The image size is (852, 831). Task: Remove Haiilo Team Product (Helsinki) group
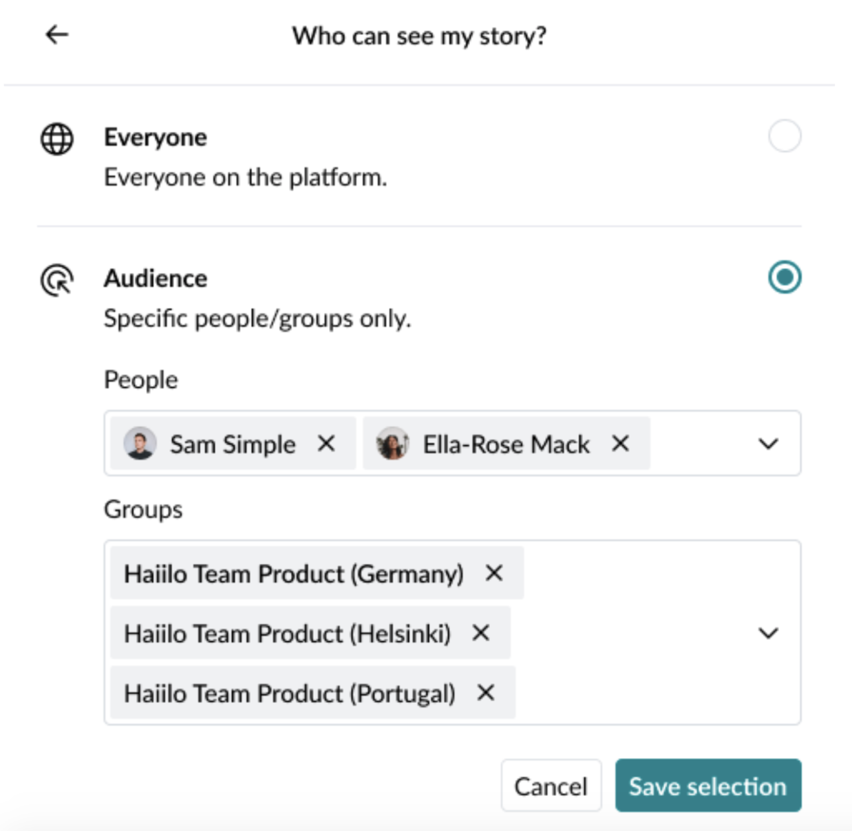(x=481, y=633)
